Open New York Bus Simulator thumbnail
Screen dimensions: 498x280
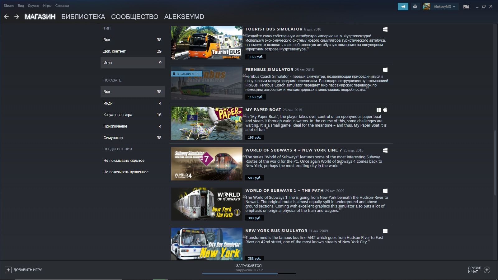coord(207,244)
